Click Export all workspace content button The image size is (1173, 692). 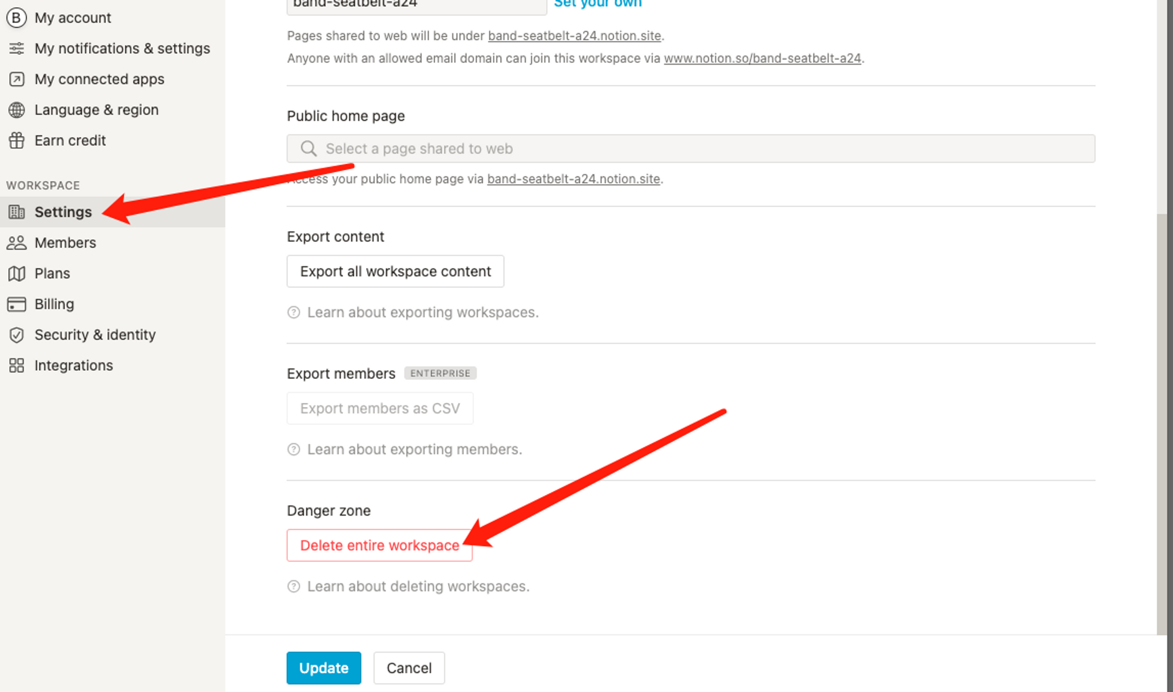click(x=395, y=271)
